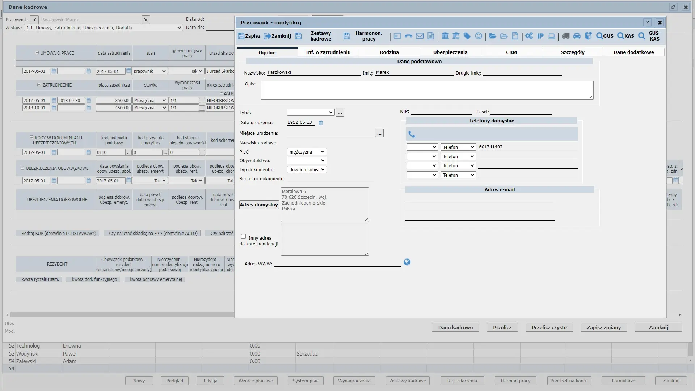Click the IP toolbar icon
The image size is (695, 391).
pos(540,36)
